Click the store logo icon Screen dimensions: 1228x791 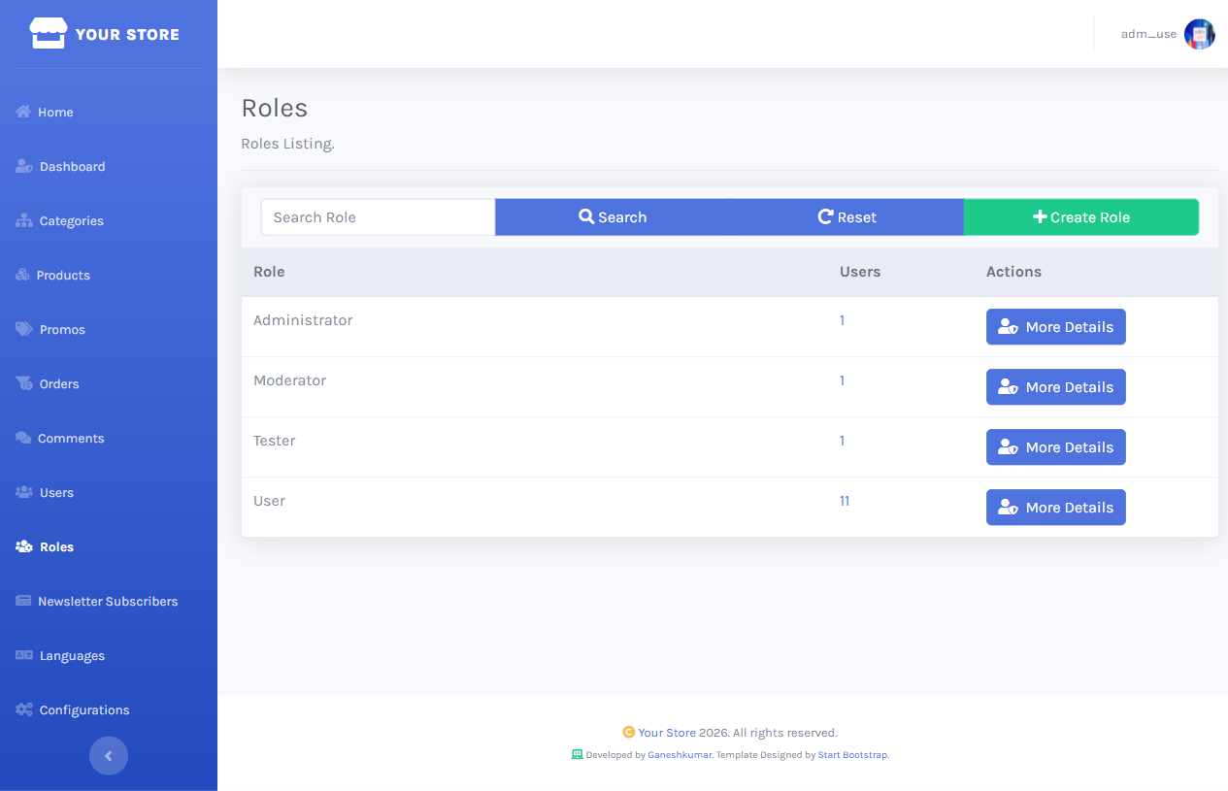(x=49, y=34)
